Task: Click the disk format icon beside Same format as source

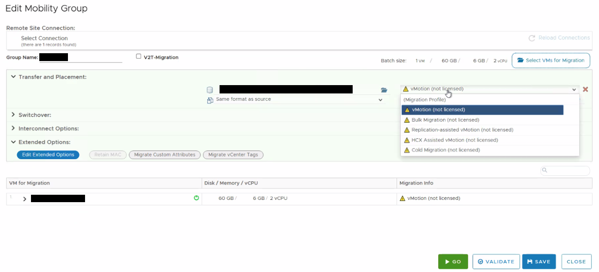Action: (x=210, y=100)
